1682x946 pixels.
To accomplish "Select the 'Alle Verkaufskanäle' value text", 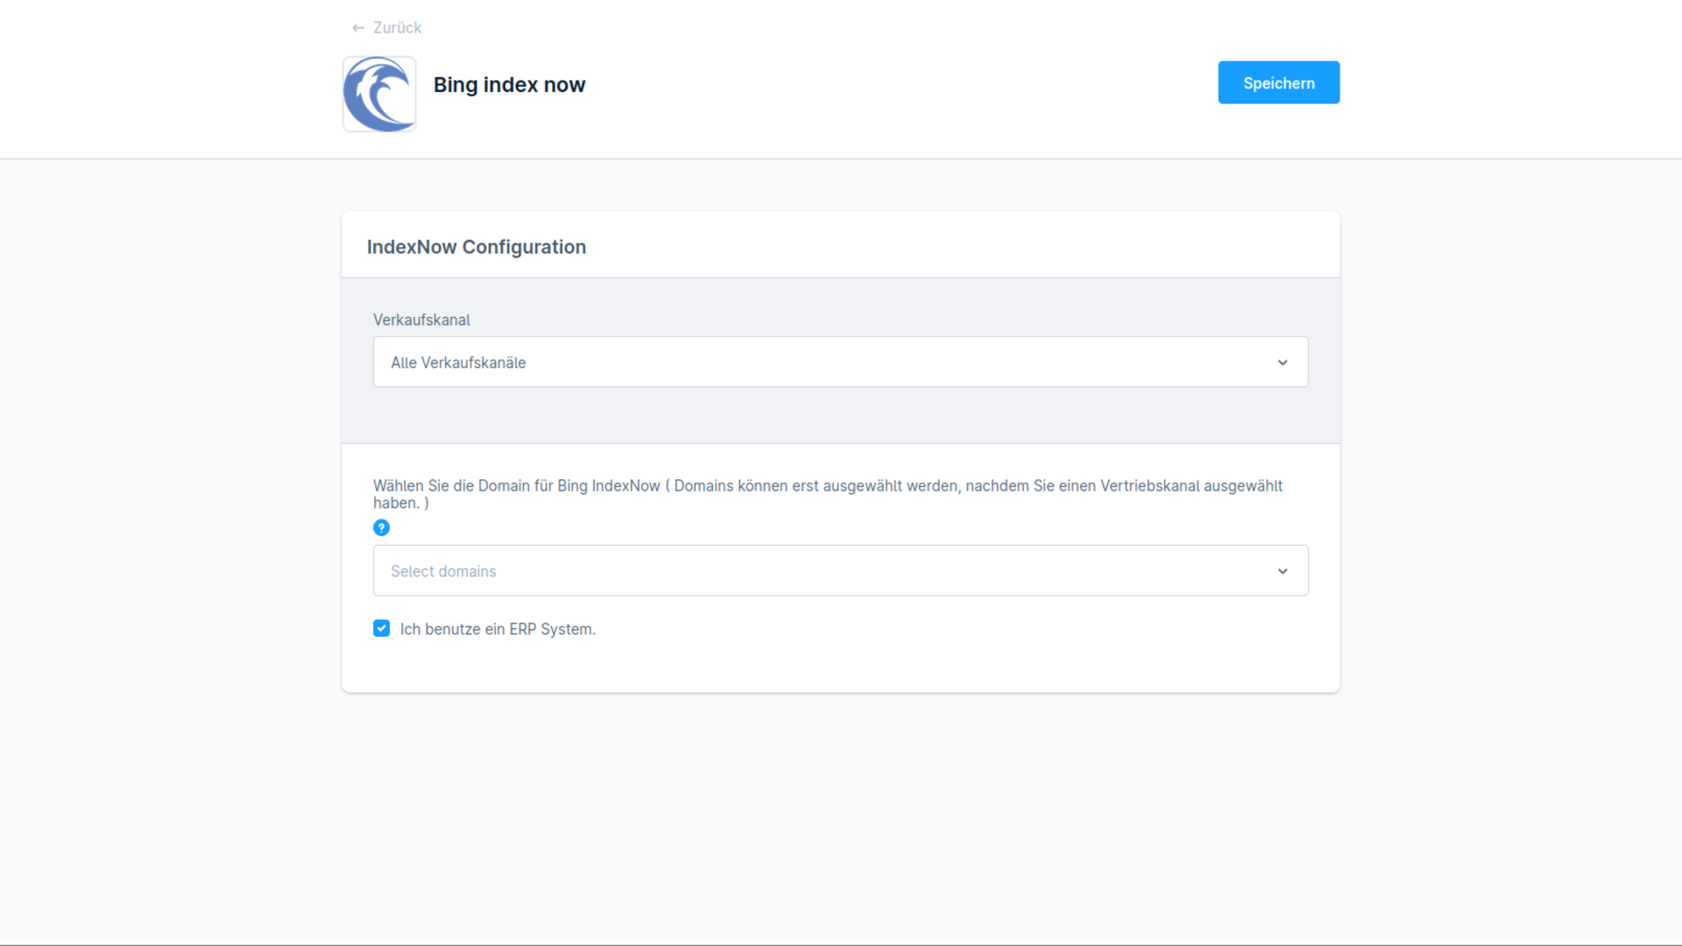I will [458, 363].
